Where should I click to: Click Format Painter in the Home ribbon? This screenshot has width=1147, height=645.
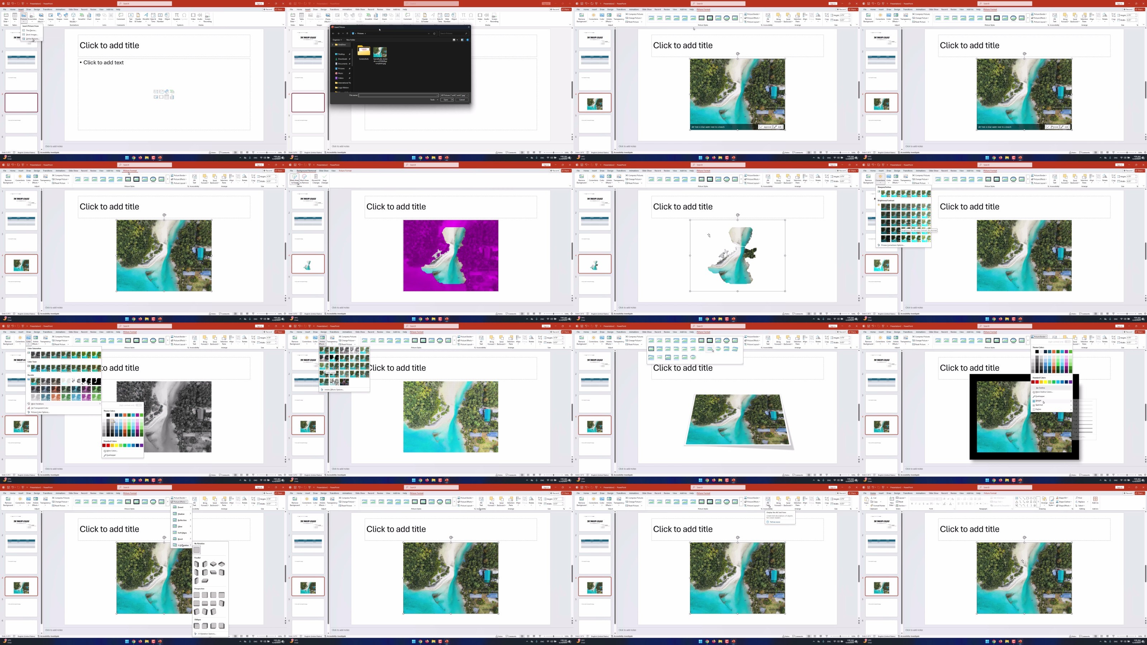coord(878,506)
